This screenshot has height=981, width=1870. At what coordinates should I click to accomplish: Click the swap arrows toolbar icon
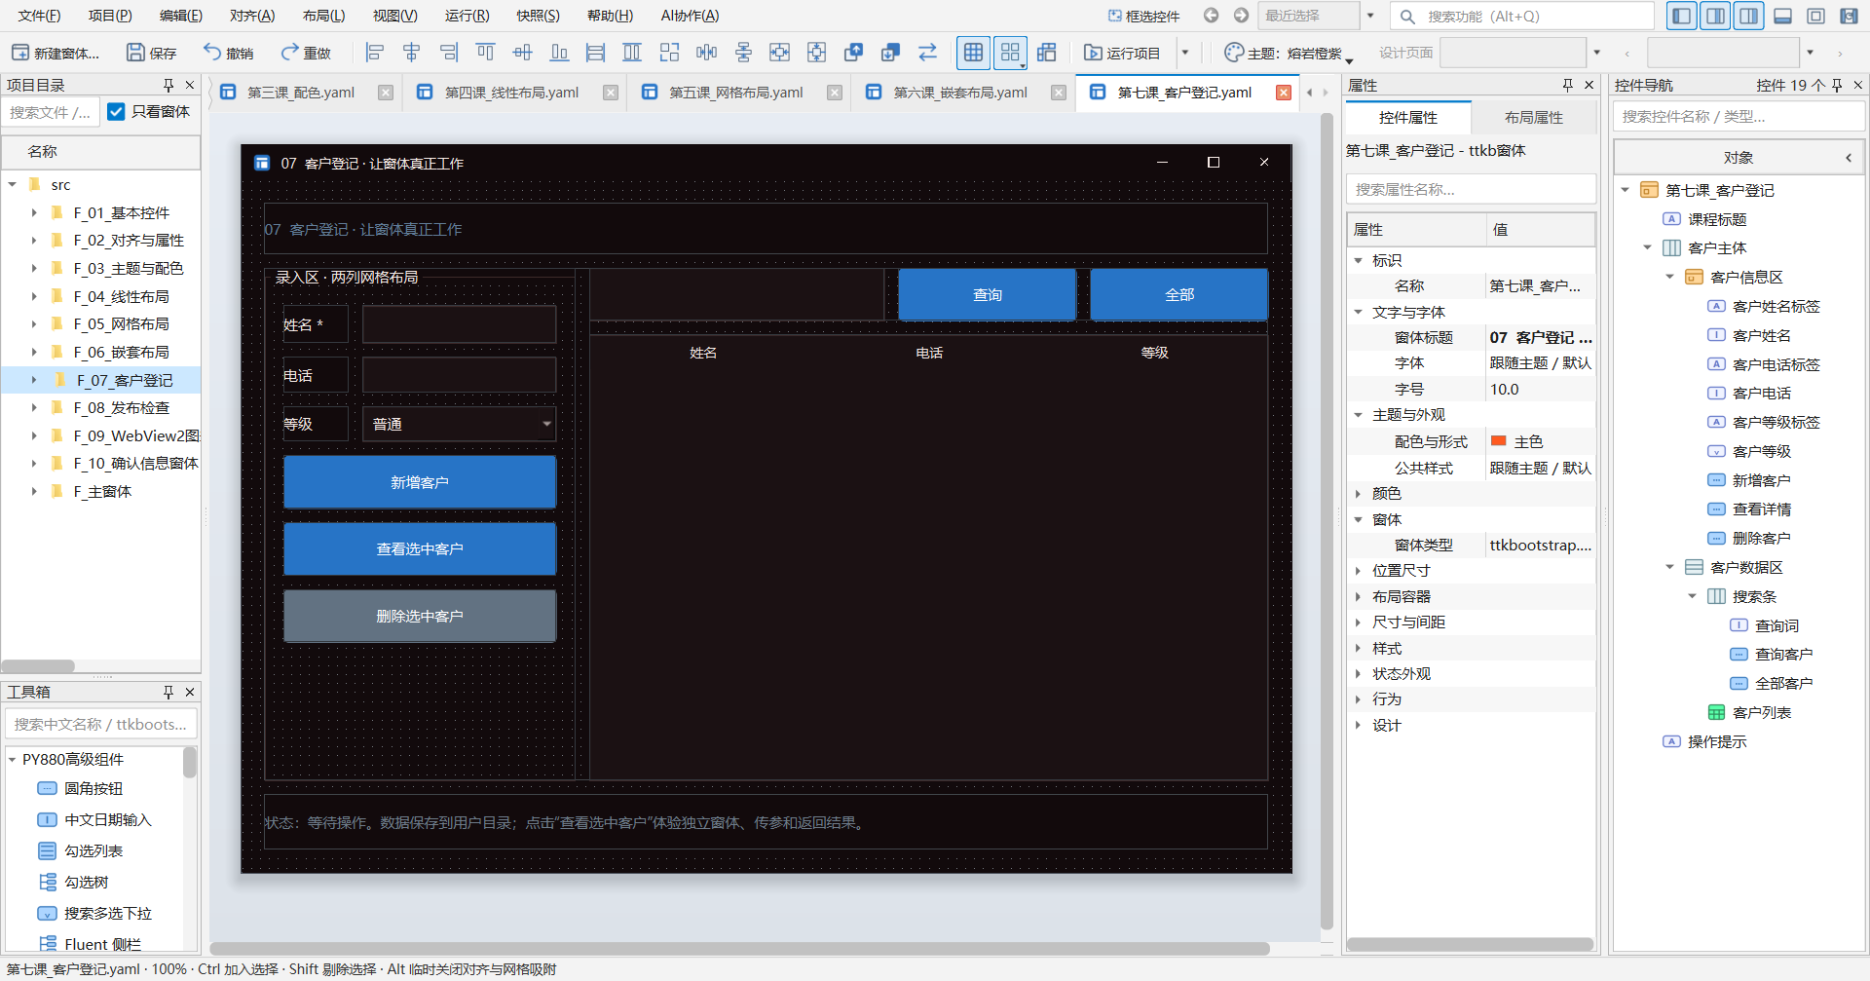(927, 53)
